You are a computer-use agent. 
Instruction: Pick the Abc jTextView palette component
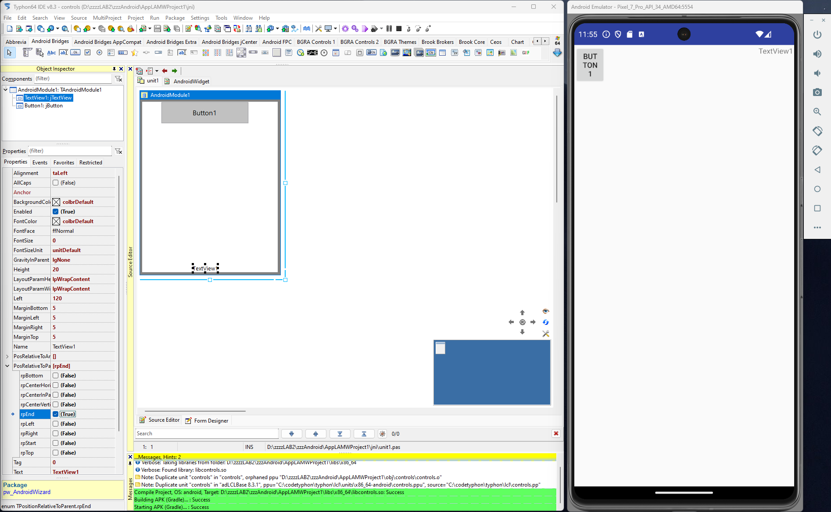point(51,53)
